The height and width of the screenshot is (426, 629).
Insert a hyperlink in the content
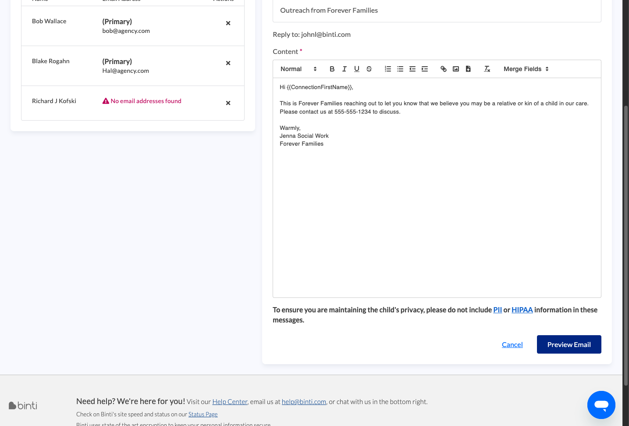pos(444,69)
